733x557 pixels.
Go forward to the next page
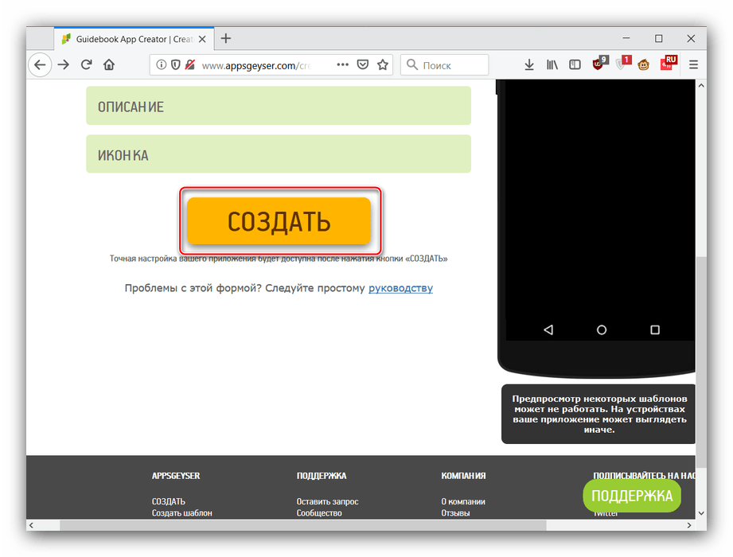63,64
